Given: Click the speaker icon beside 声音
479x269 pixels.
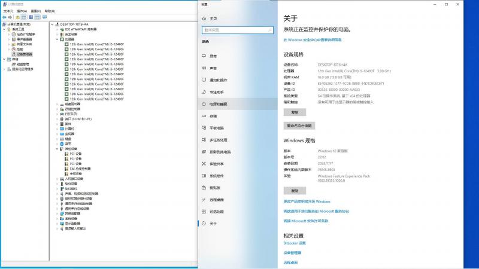Looking at the screenshot, I should coord(204,68).
